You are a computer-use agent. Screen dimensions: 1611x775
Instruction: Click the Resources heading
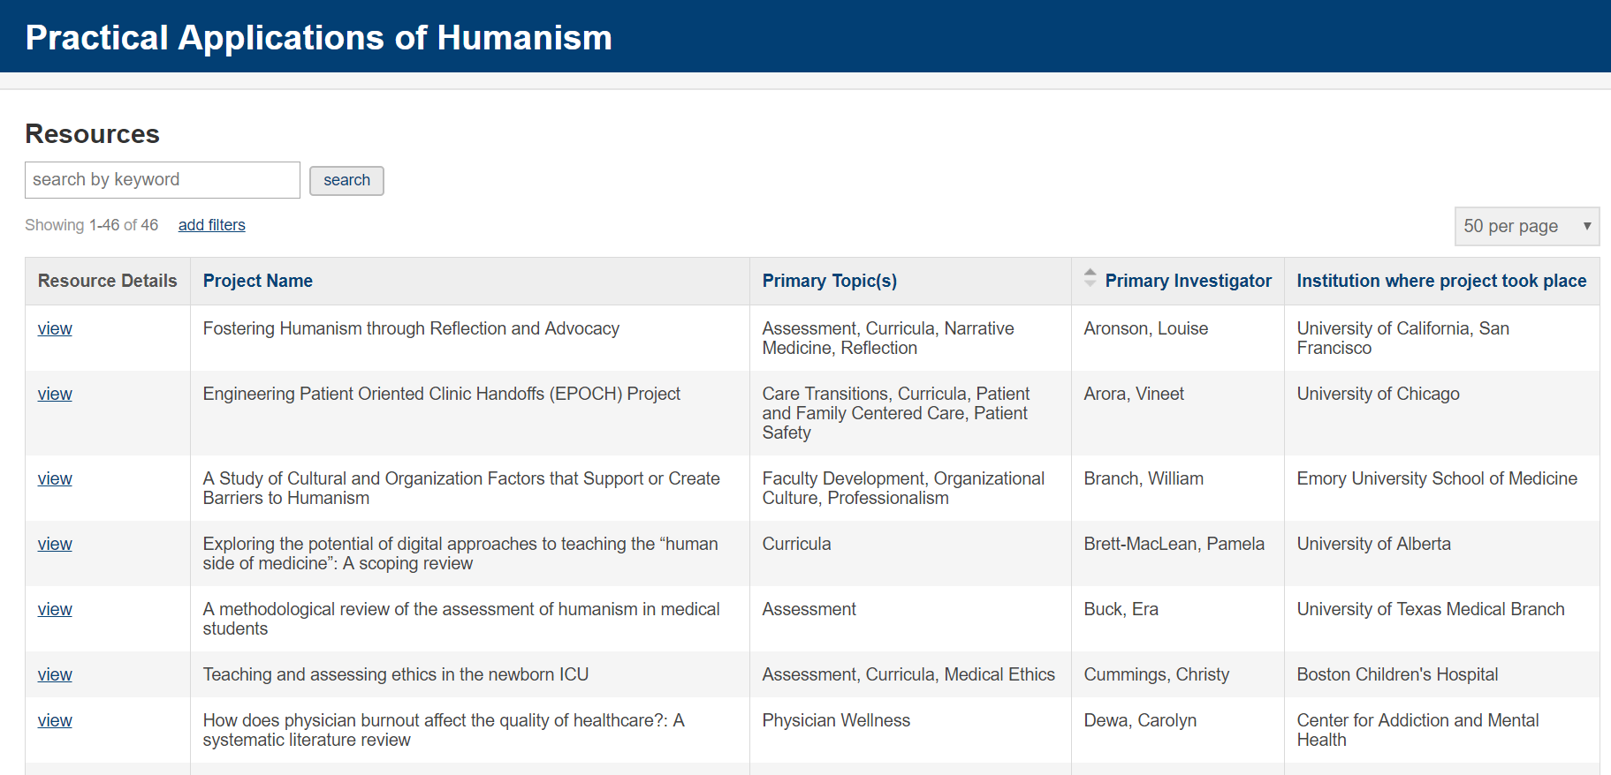point(92,134)
